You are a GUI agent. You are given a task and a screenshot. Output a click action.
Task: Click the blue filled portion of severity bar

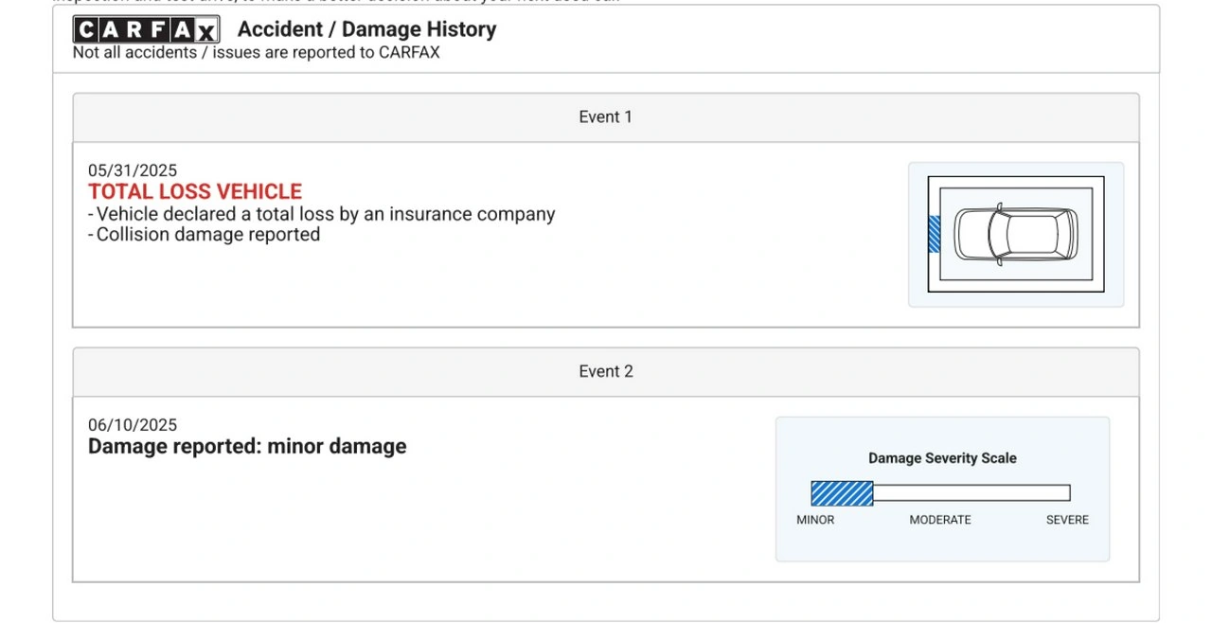tap(842, 493)
